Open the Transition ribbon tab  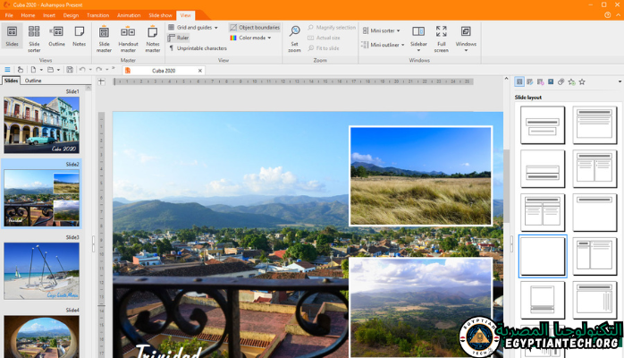click(98, 15)
